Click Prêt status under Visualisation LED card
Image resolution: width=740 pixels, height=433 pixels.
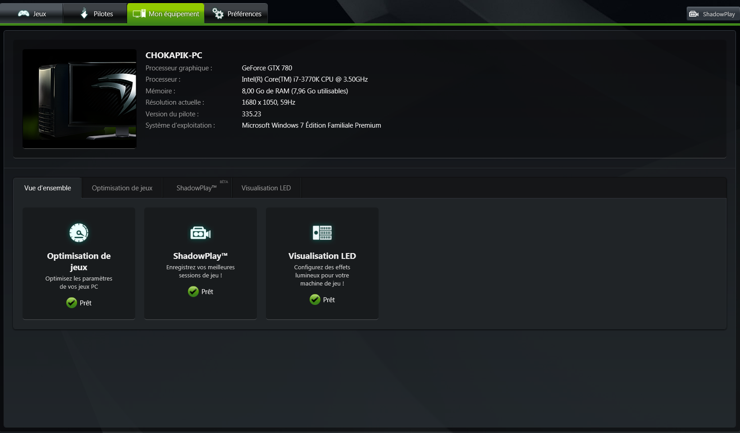click(329, 300)
